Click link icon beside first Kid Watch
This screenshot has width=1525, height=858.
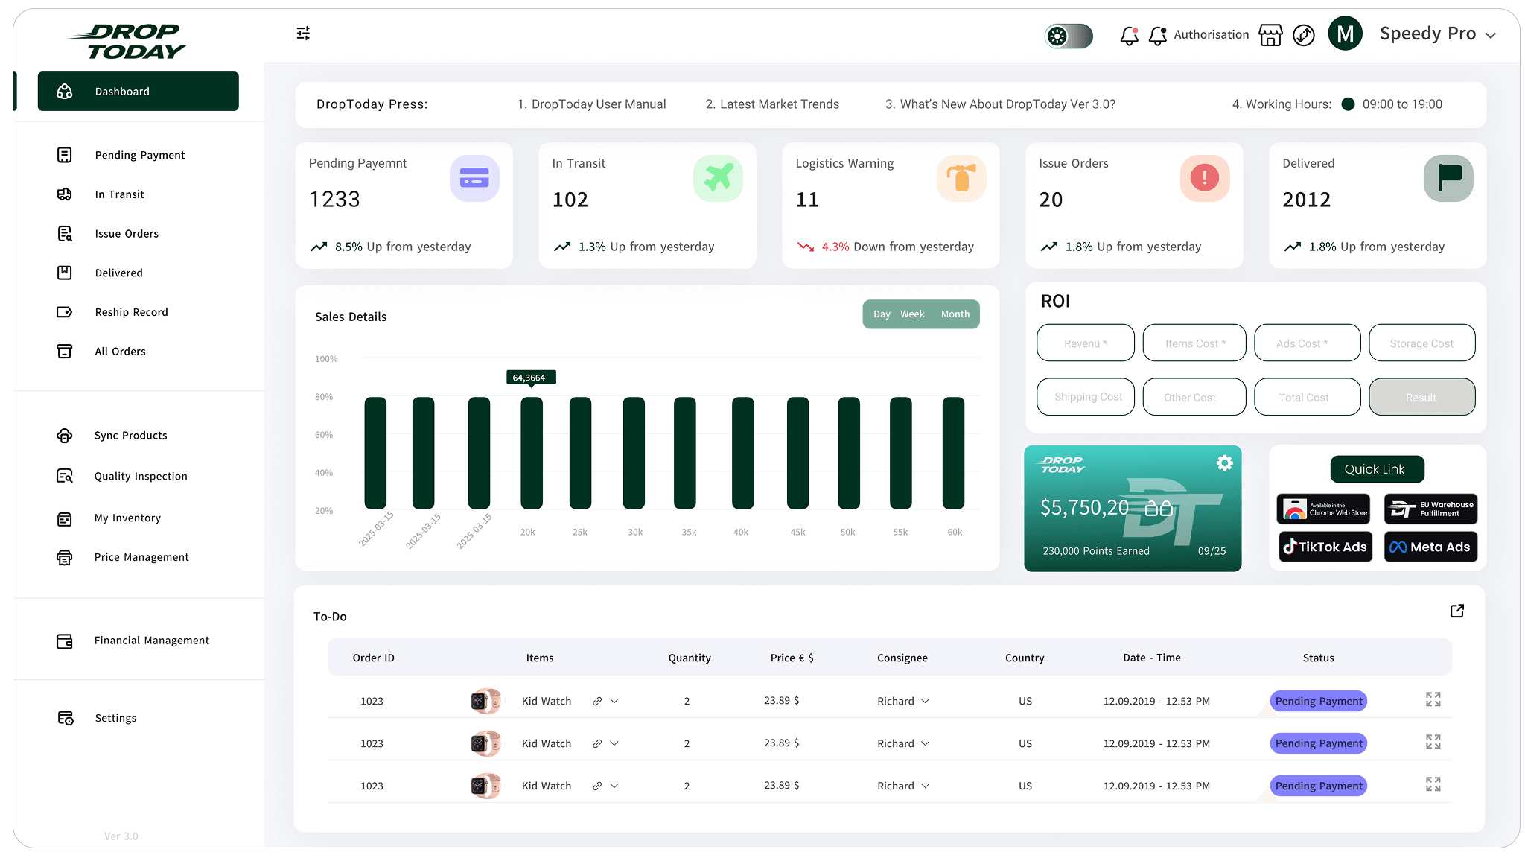click(597, 701)
